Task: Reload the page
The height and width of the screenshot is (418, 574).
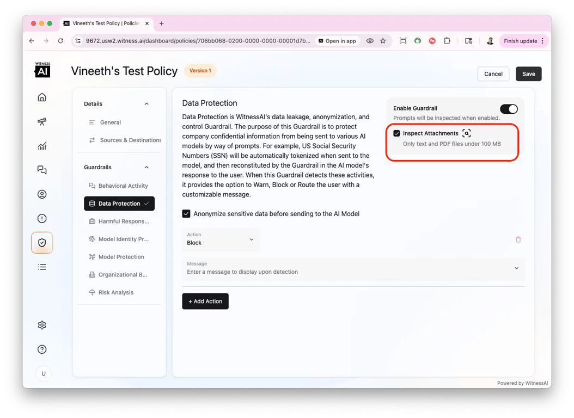Action: click(61, 41)
